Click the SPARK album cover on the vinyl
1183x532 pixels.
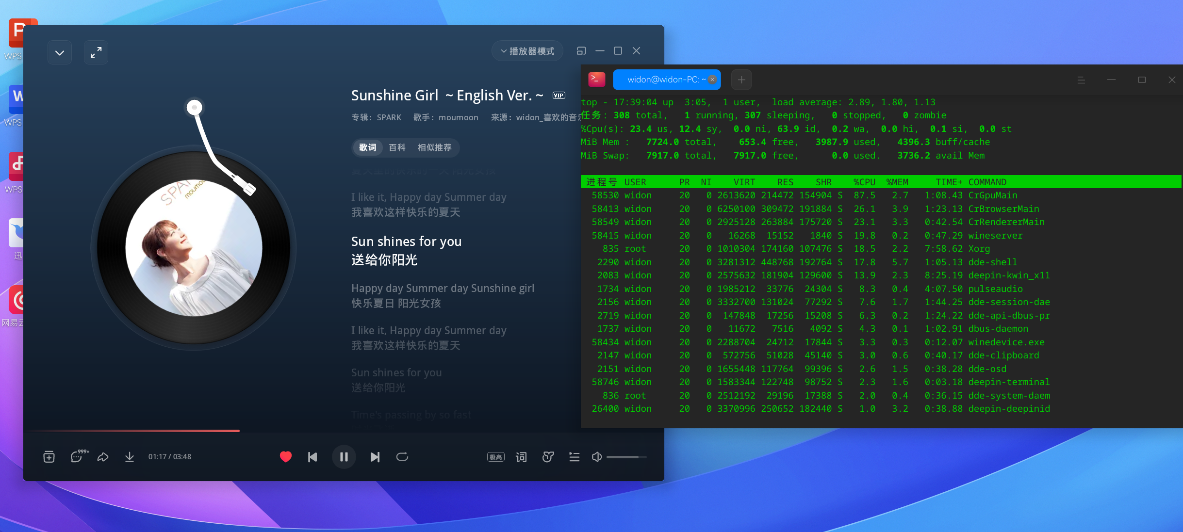[194, 248]
